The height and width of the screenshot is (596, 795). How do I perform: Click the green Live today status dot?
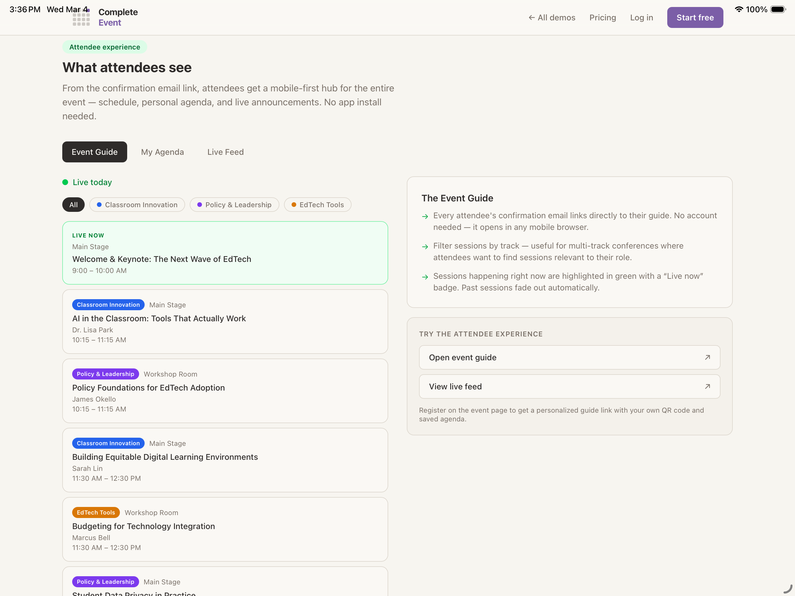point(65,182)
